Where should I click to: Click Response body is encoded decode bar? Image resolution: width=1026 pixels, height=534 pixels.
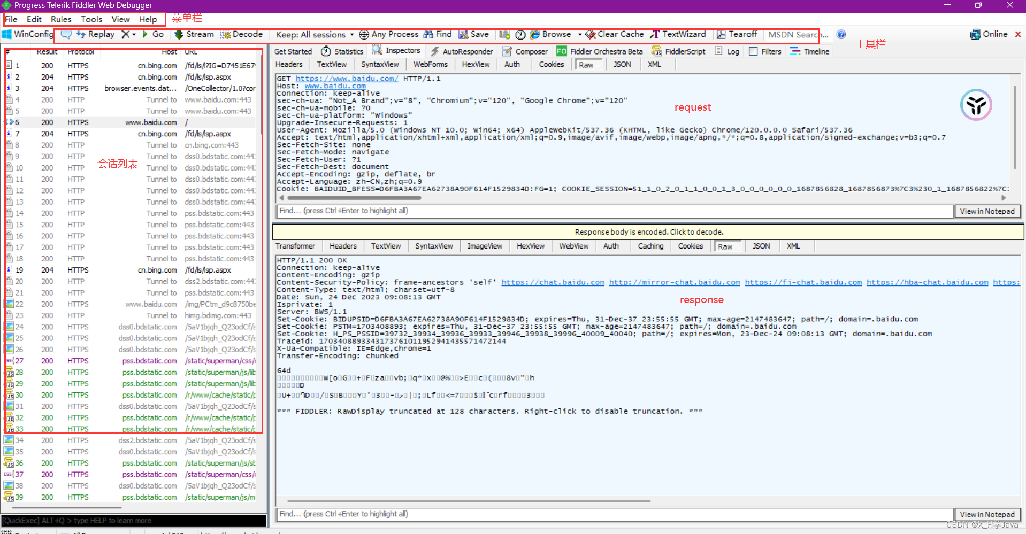point(648,232)
